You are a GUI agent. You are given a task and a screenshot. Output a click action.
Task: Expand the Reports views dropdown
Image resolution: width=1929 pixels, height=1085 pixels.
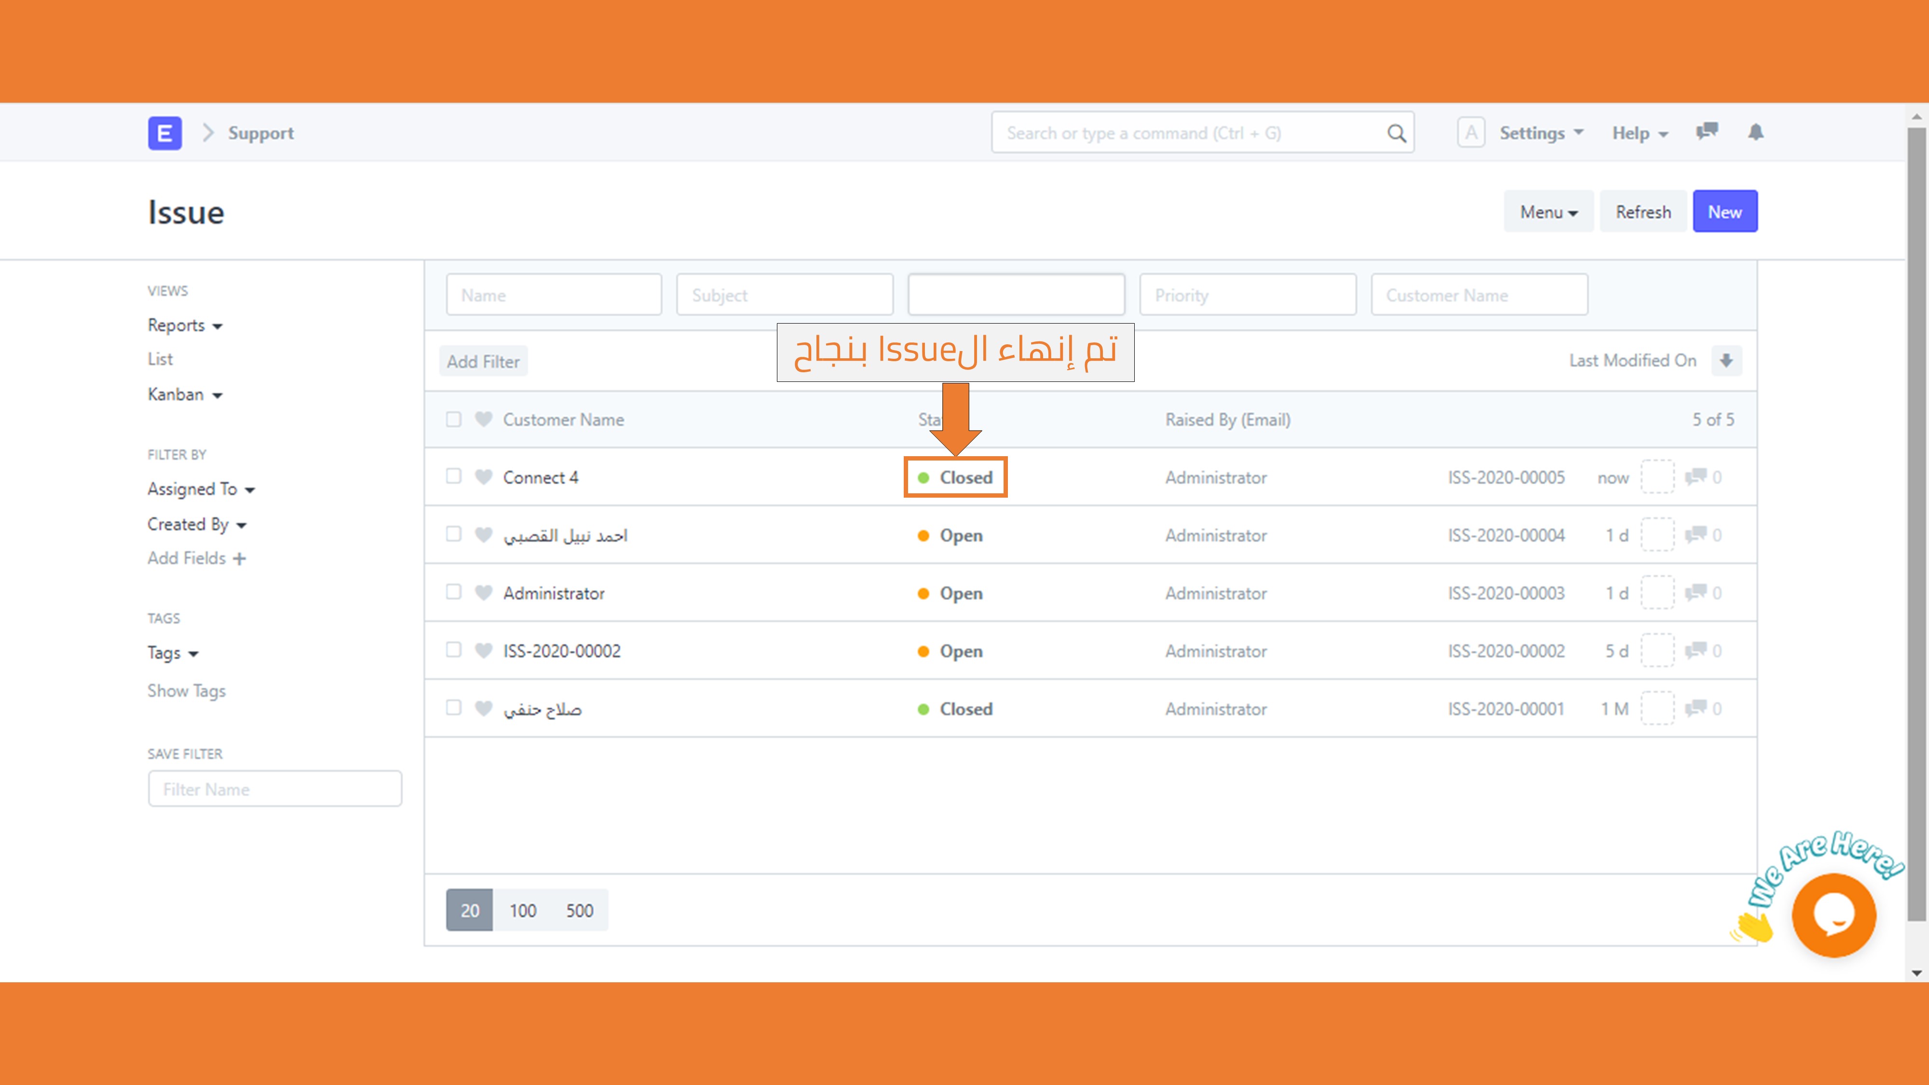click(x=185, y=325)
